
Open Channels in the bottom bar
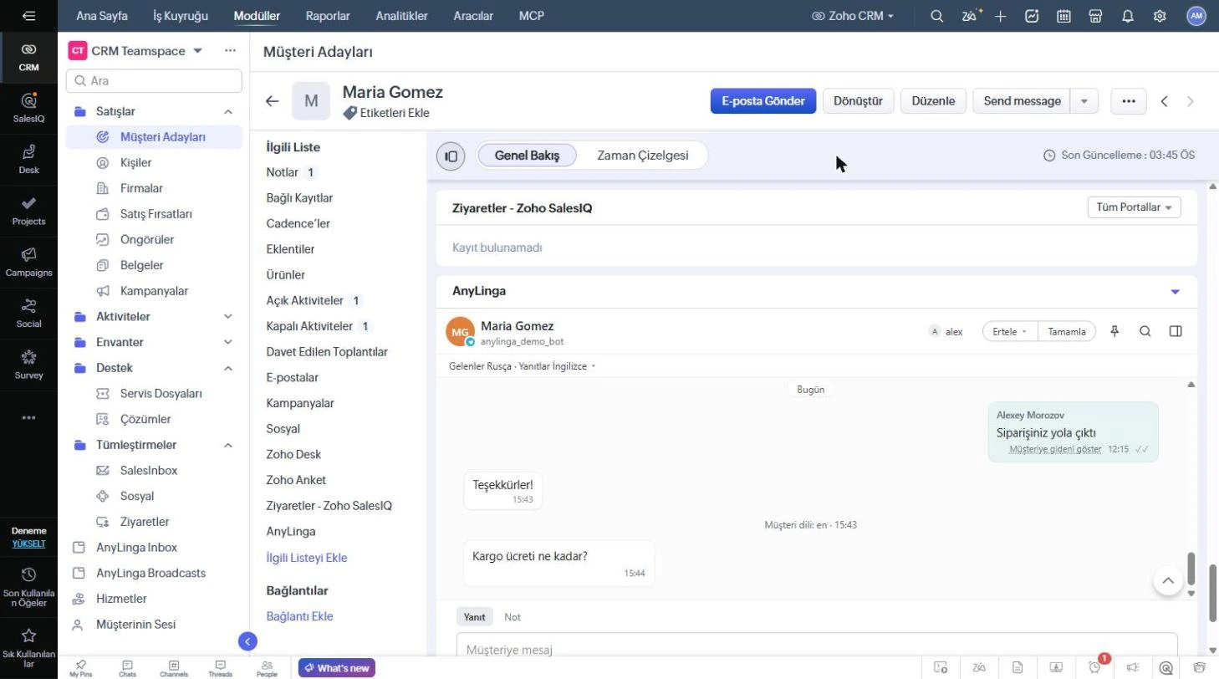click(x=174, y=668)
